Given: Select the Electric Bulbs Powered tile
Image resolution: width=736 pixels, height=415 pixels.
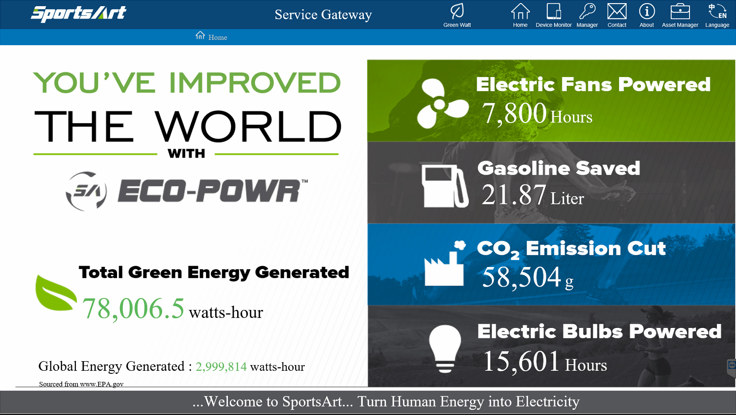Looking at the screenshot, I should [551, 346].
